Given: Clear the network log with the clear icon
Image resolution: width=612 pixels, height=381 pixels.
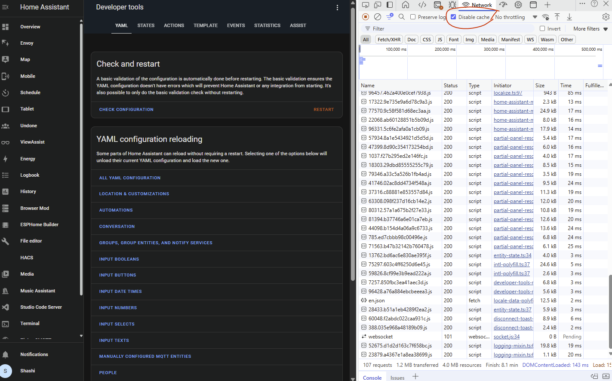Looking at the screenshot, I should pos(378,17).
